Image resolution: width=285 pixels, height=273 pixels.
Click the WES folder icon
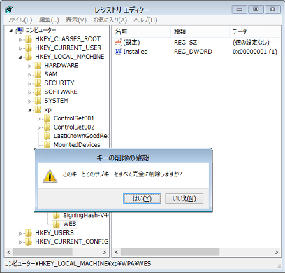tap(57, 224)
